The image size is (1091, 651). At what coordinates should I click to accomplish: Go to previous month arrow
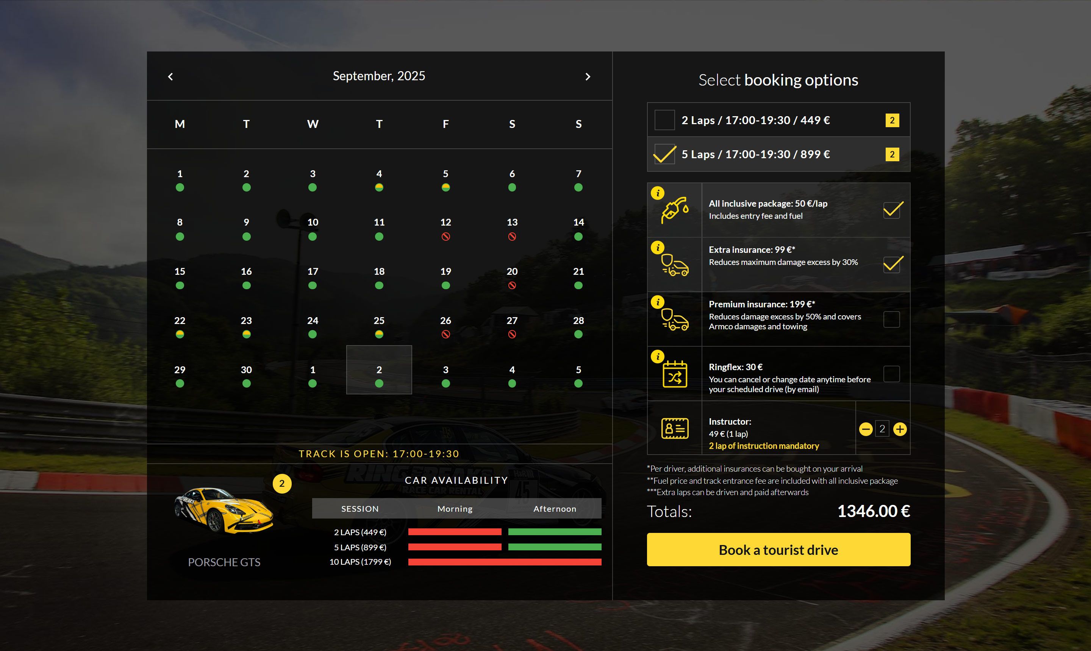(171, 77)
